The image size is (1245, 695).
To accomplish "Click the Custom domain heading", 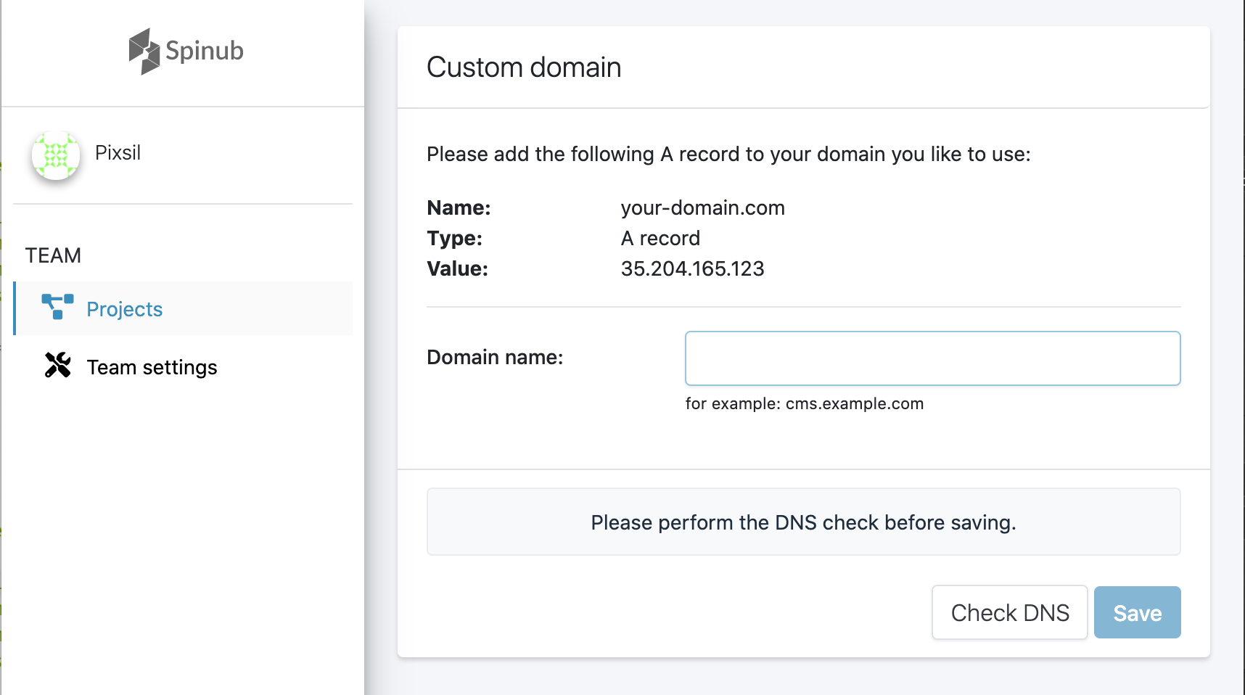I will (524, 67).
